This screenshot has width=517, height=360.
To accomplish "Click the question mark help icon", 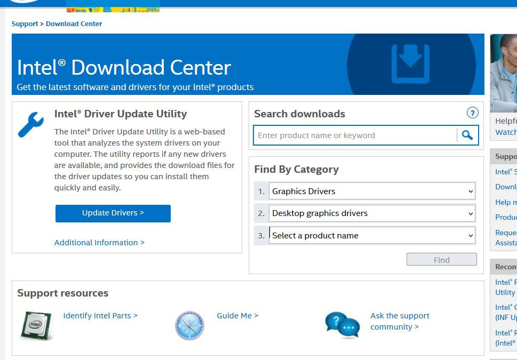I will pyautogui.click(x=472, y=113).
